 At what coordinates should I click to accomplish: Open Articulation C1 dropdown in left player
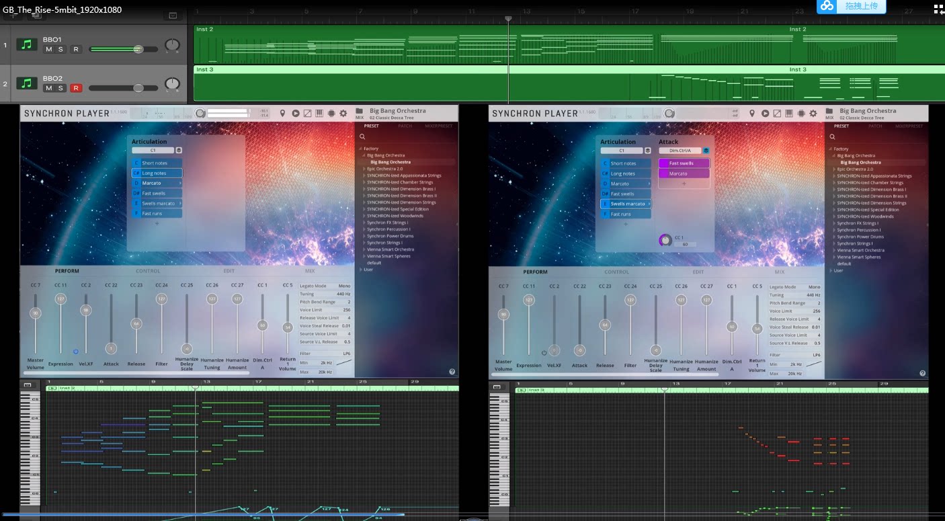153,151
